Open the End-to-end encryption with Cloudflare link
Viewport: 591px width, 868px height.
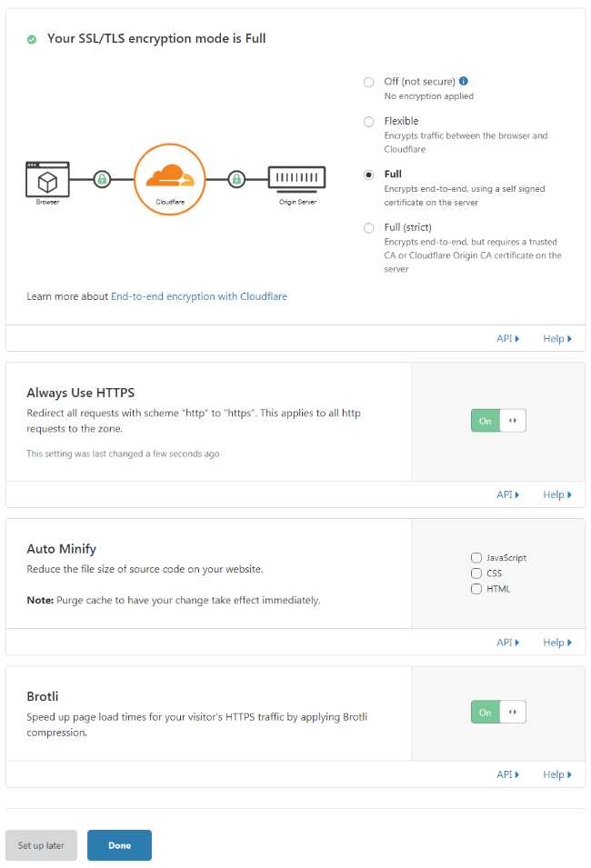point(198,296)
